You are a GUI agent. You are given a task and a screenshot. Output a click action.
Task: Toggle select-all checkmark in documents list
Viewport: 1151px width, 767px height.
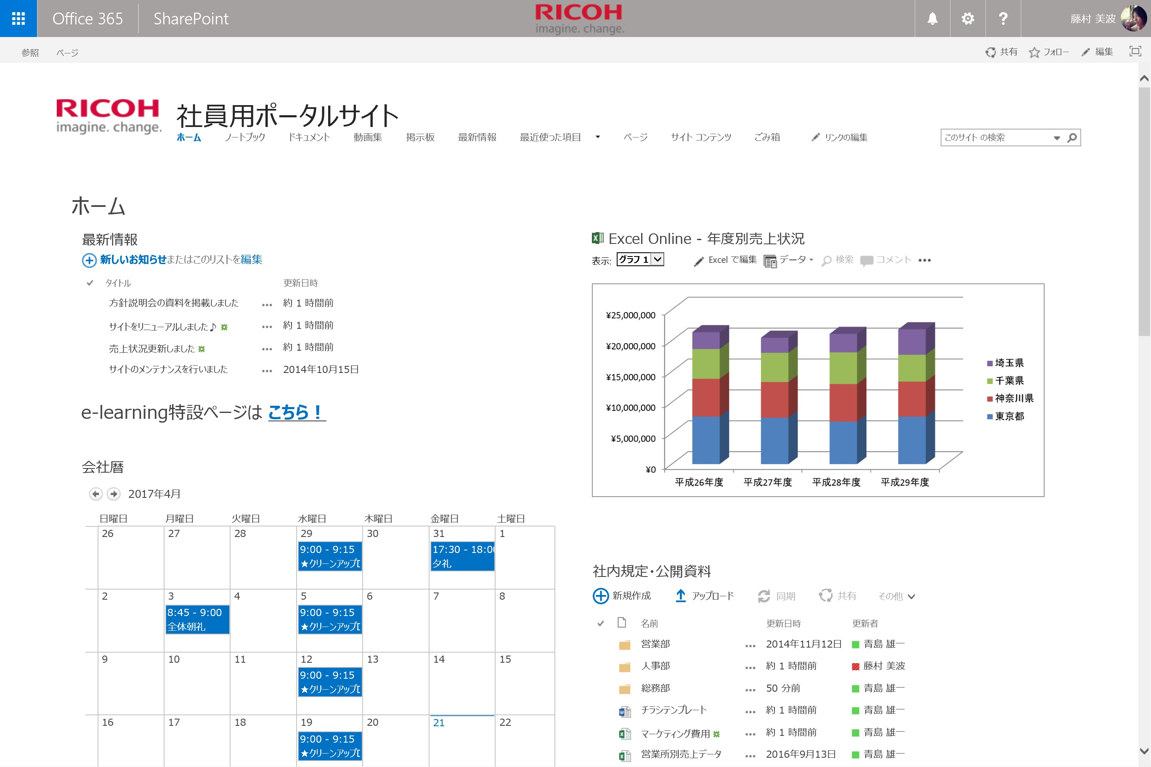pyautogui.click(x=600, y=623)
